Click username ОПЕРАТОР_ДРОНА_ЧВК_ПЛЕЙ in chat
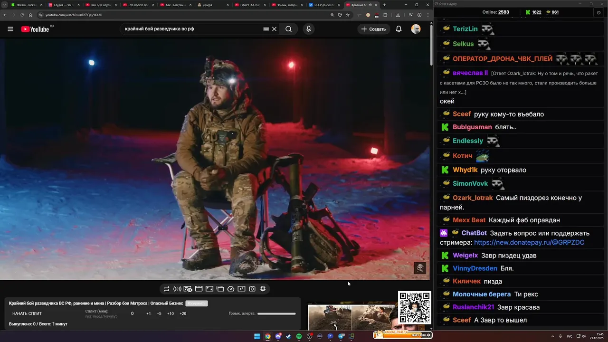608x342 pixels. click(503, 59)
